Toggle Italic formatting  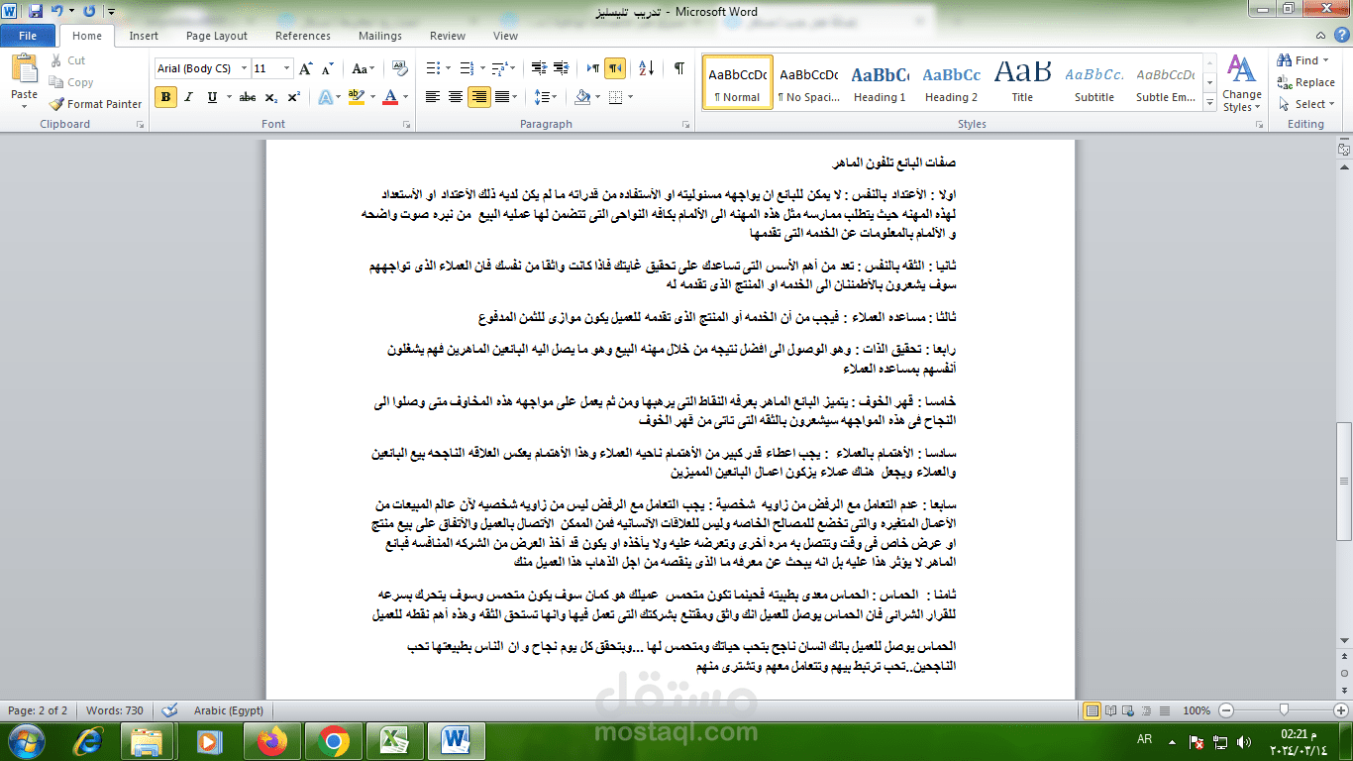[x=188, y=97]
